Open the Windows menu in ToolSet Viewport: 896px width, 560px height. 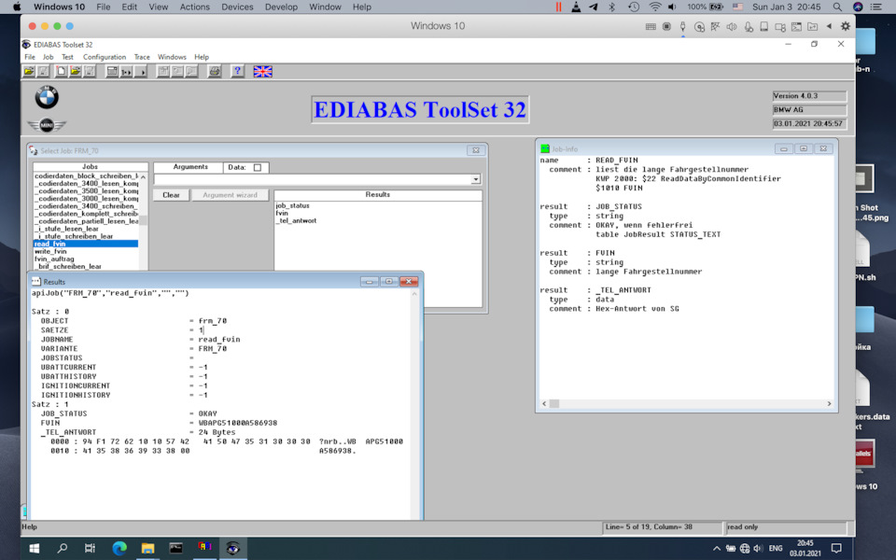click(x=172, y=57)
